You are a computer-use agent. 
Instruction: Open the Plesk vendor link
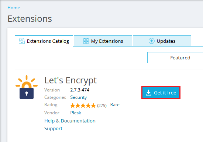point(76,113)
